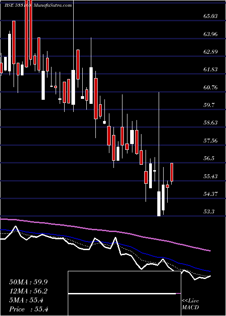Image resolution: width=226 pixels, height=316 pixels.
Task: Click the BSE 533168 symbol label
Action: [18, 5]
